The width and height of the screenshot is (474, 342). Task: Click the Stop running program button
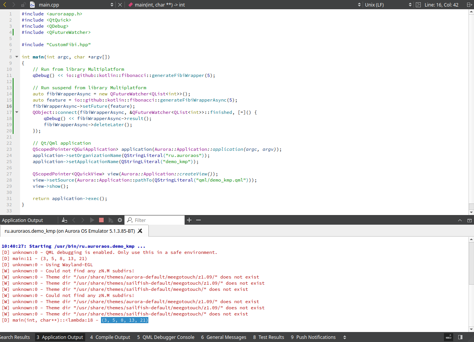tap(101, 220)
